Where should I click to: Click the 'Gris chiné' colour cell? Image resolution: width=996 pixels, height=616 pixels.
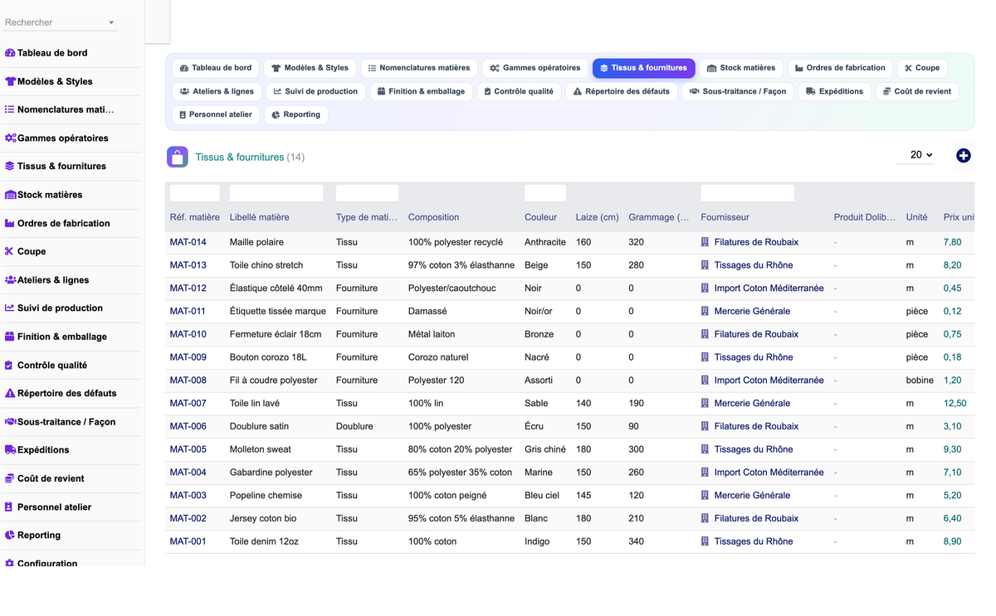[x=545, y=449]
